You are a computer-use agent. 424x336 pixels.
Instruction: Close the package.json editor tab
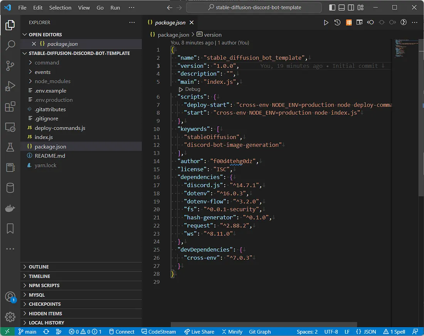[x=192, y=22]
